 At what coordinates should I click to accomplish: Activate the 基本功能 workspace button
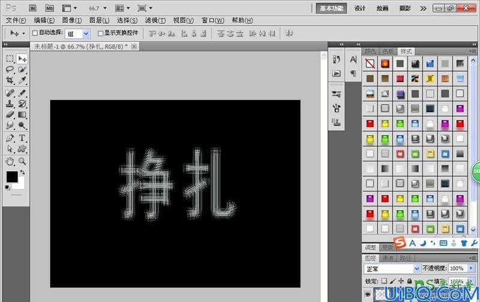pos(331,8)
